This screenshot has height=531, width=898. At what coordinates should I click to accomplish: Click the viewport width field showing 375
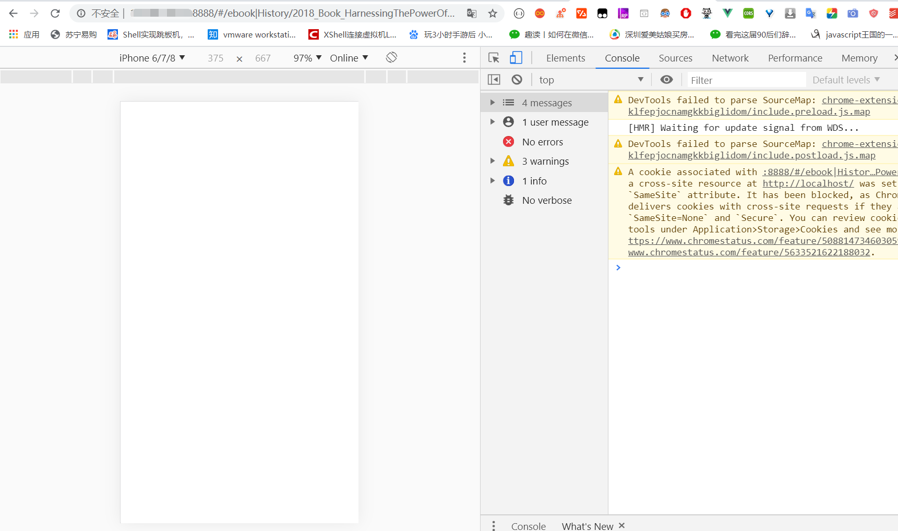click(x=215, y=58)
